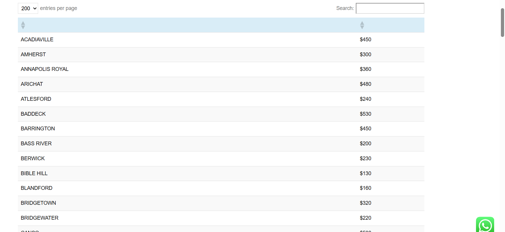Screen dimensions: 505x232
Task: Select the ARICHAT row name
Action: click(x=32, y=84)
